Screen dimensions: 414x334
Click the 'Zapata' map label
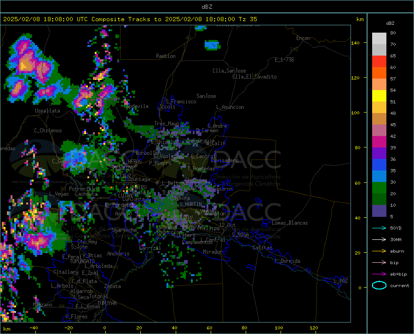coord(113,286)
